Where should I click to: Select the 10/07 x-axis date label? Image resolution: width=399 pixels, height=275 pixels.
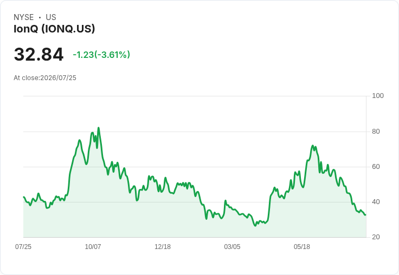click(93, 246)
